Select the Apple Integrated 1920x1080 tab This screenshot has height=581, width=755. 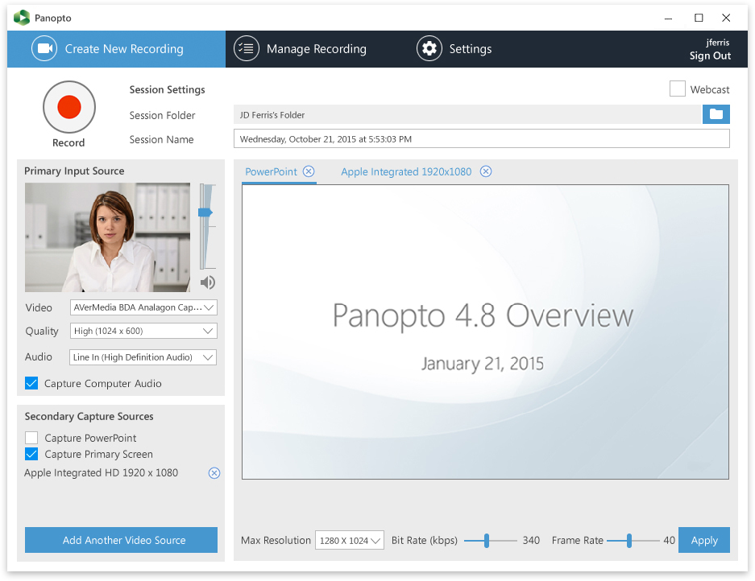pos(406,171)
